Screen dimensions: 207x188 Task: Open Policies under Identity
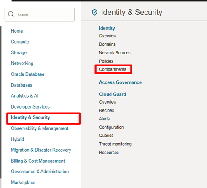pos(106,61)
